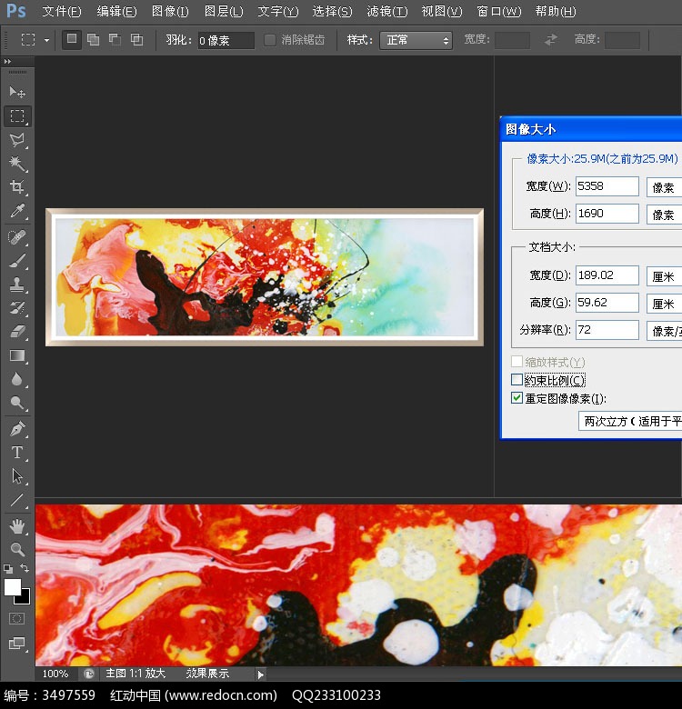The width and height of the screenshot is (682, 709).
Task: Choose Intersect with Selection mode
Action: (x=136, y=40)
